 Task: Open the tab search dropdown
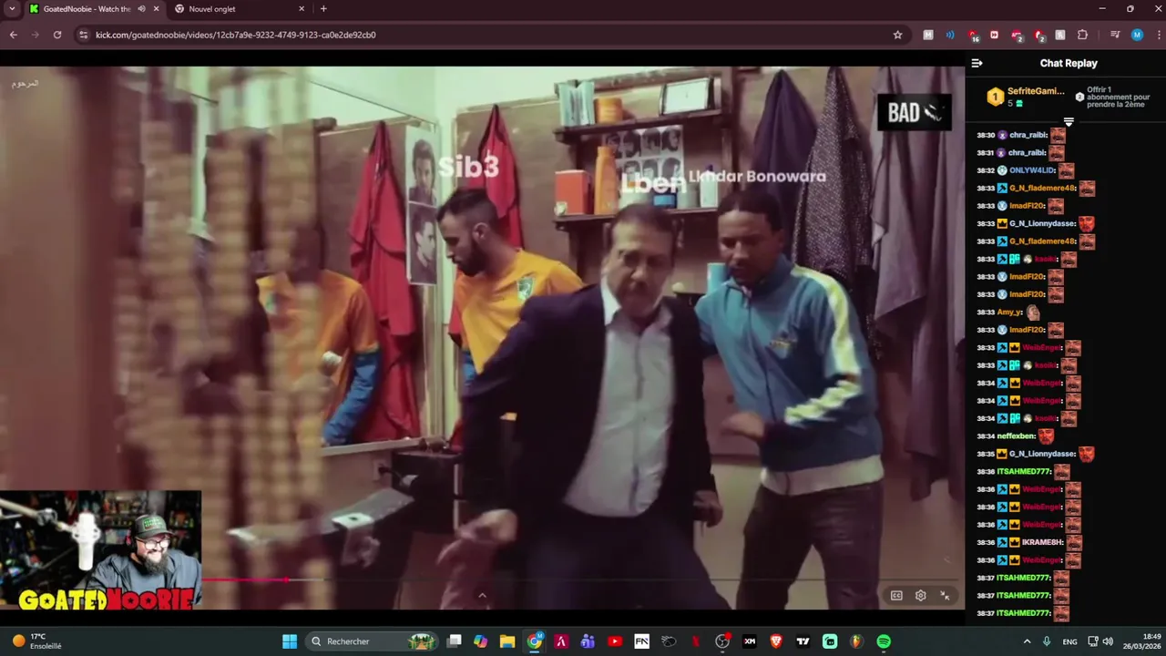coord(12,9)
